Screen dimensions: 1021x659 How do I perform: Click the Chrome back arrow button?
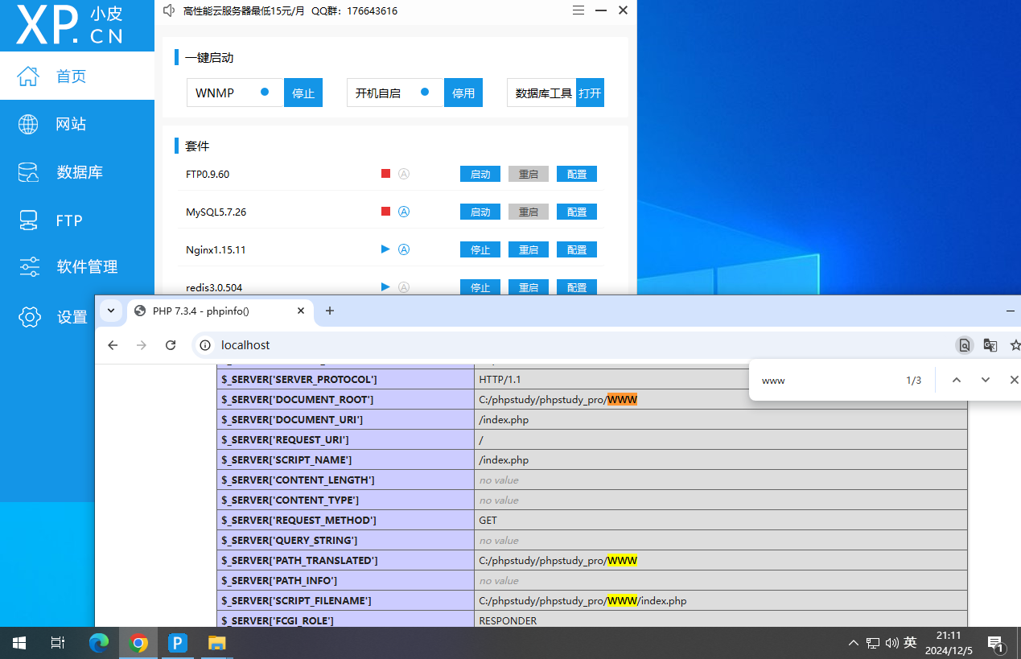pos(113,345)
